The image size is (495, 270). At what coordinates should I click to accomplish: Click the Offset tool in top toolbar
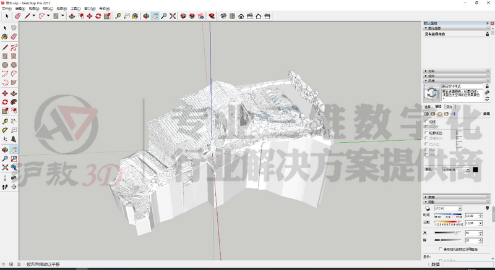(x=81, y=16)
